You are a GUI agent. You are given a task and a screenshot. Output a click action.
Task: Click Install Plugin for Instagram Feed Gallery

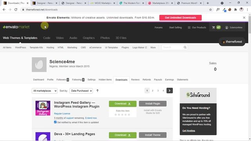(153, 103)
